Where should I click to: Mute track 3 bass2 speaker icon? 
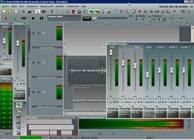point(33,92)
